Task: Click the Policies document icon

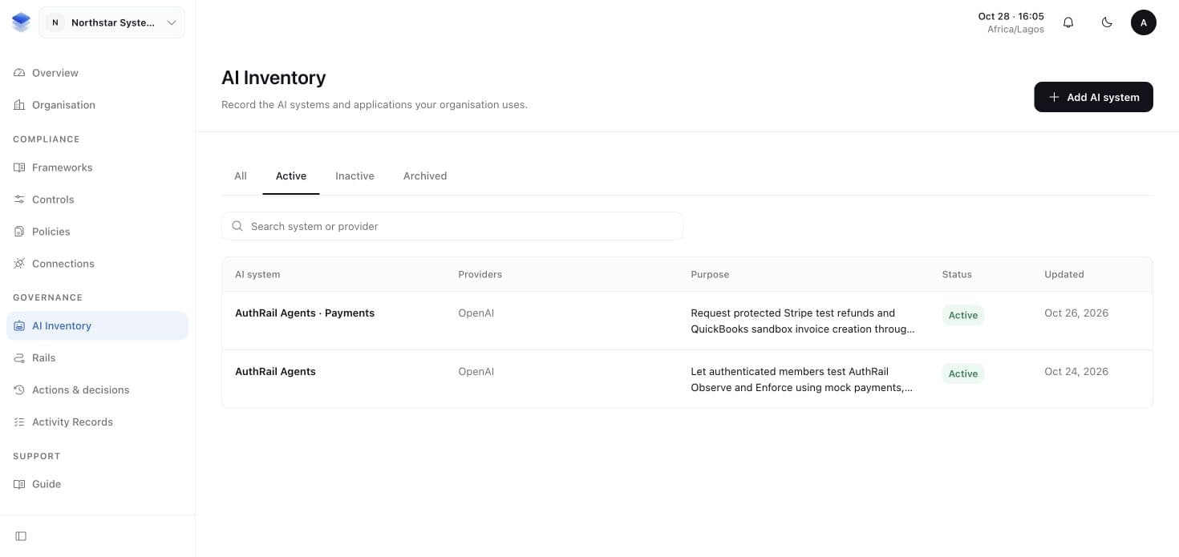Action: pyautogui.click(x=19, y=232)
